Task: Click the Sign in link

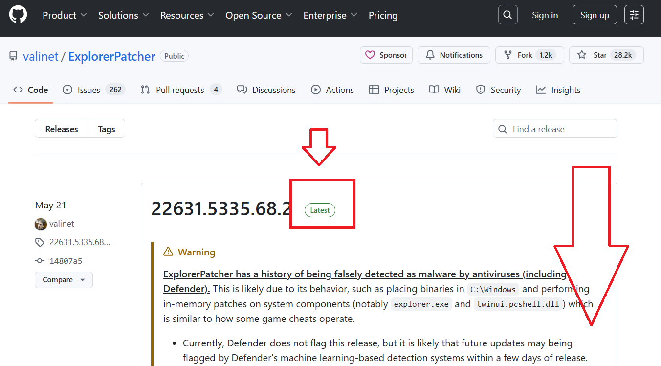Action: point(545,15)
